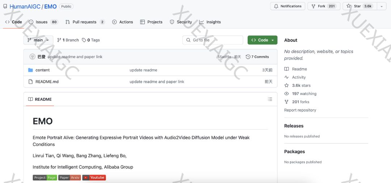Image resolution: width=391 pixels, height=183 pixels.
Task: Click the Go to file search field
Action: 213,40
